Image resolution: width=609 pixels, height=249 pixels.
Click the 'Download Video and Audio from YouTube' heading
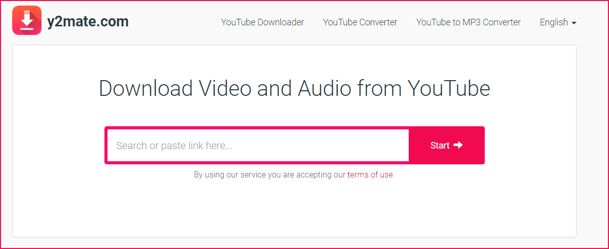294,88
